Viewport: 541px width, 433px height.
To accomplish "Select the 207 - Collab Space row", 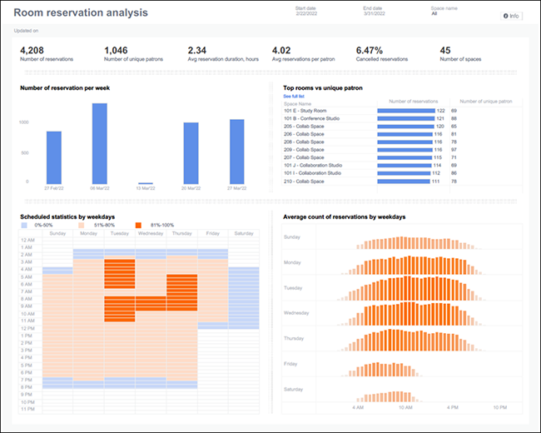I will tap(402, 157).
